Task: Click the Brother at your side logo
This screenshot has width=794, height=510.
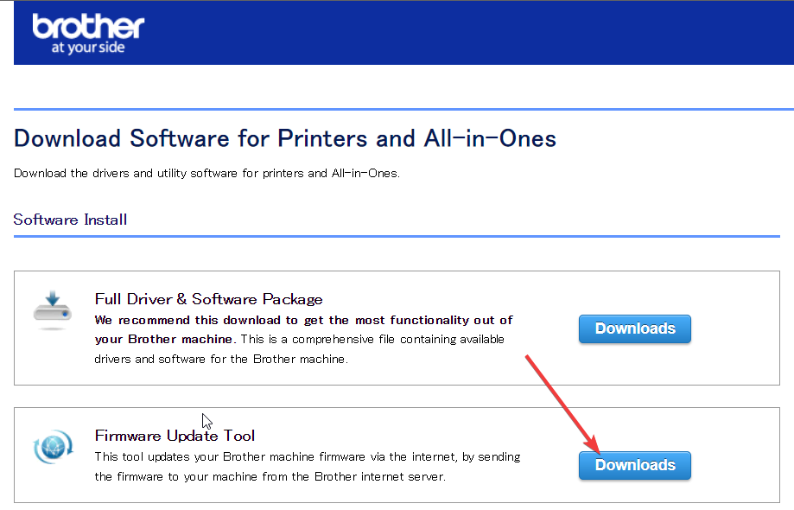Action: click(x=88, y=34)
